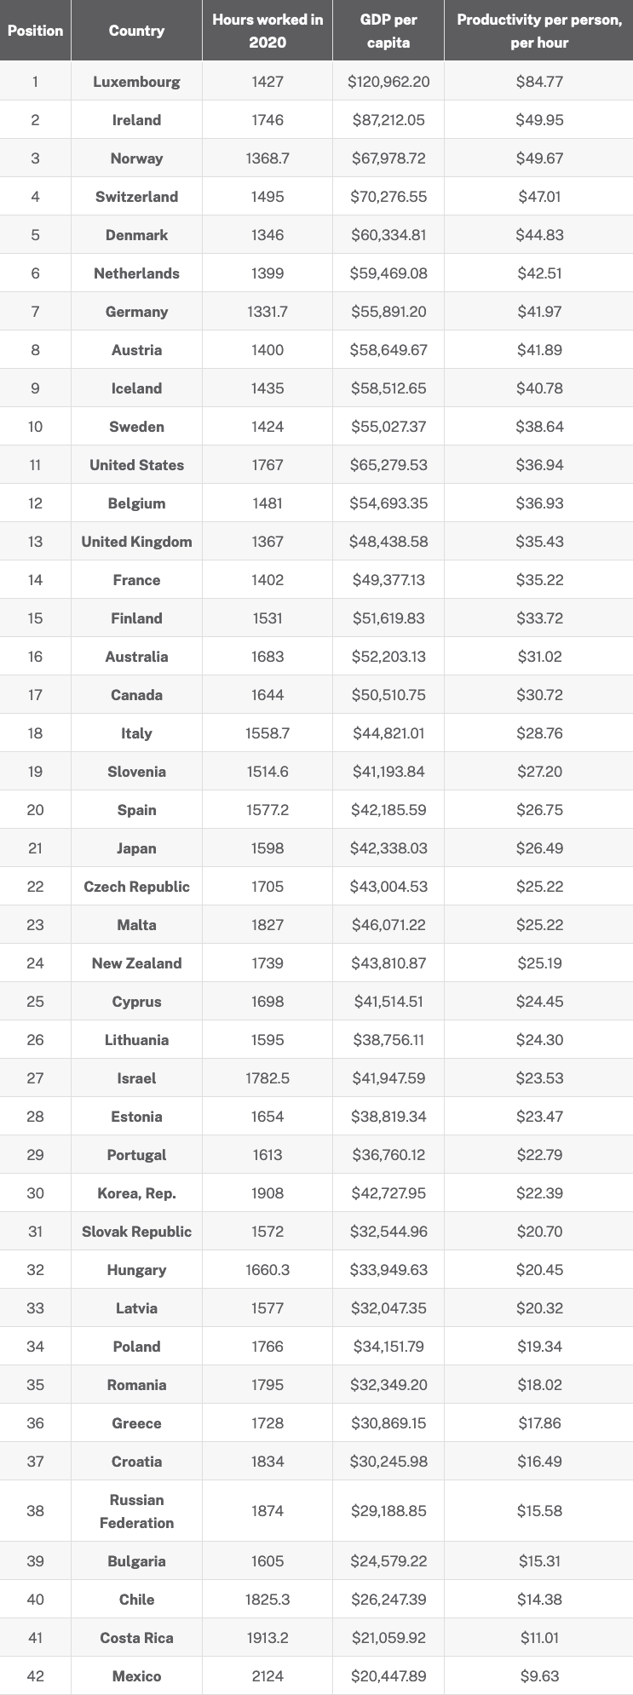
Task: Select the Czech Republic country cell
Action: (x=136, y=887)
